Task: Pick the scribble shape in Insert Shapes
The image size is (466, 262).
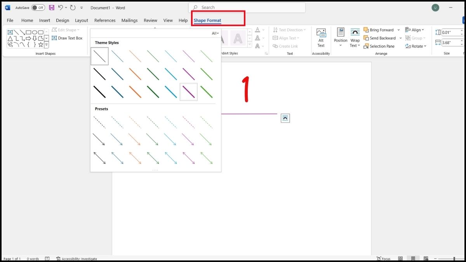Action: click(10, 45)
